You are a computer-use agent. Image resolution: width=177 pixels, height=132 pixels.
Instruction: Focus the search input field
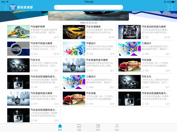pyautogui.click(x=88, y=7)
